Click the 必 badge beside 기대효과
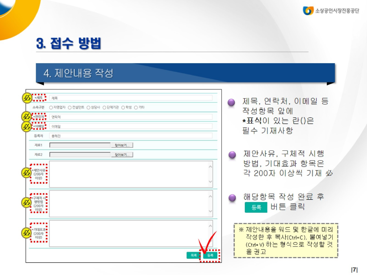Viewport: 367px width, 275px height. coord(27,233)
